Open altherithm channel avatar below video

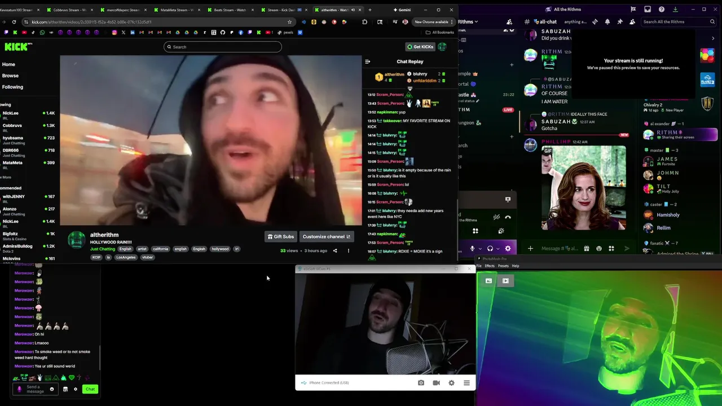(76, 240)
